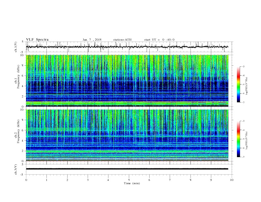The width and height of the screenshot is (261, 202).
Task: Click the "VLF Spectra" title text
Action: 37,40
